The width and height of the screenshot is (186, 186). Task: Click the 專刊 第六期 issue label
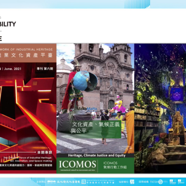[45, 69]
